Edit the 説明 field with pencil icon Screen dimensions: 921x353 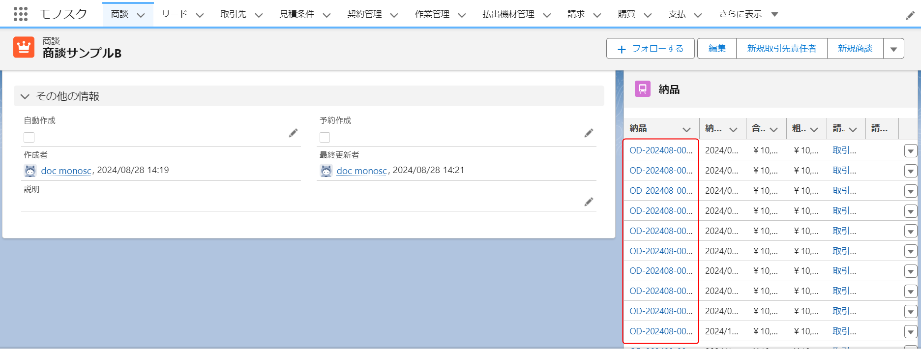(x=589, y=202)
